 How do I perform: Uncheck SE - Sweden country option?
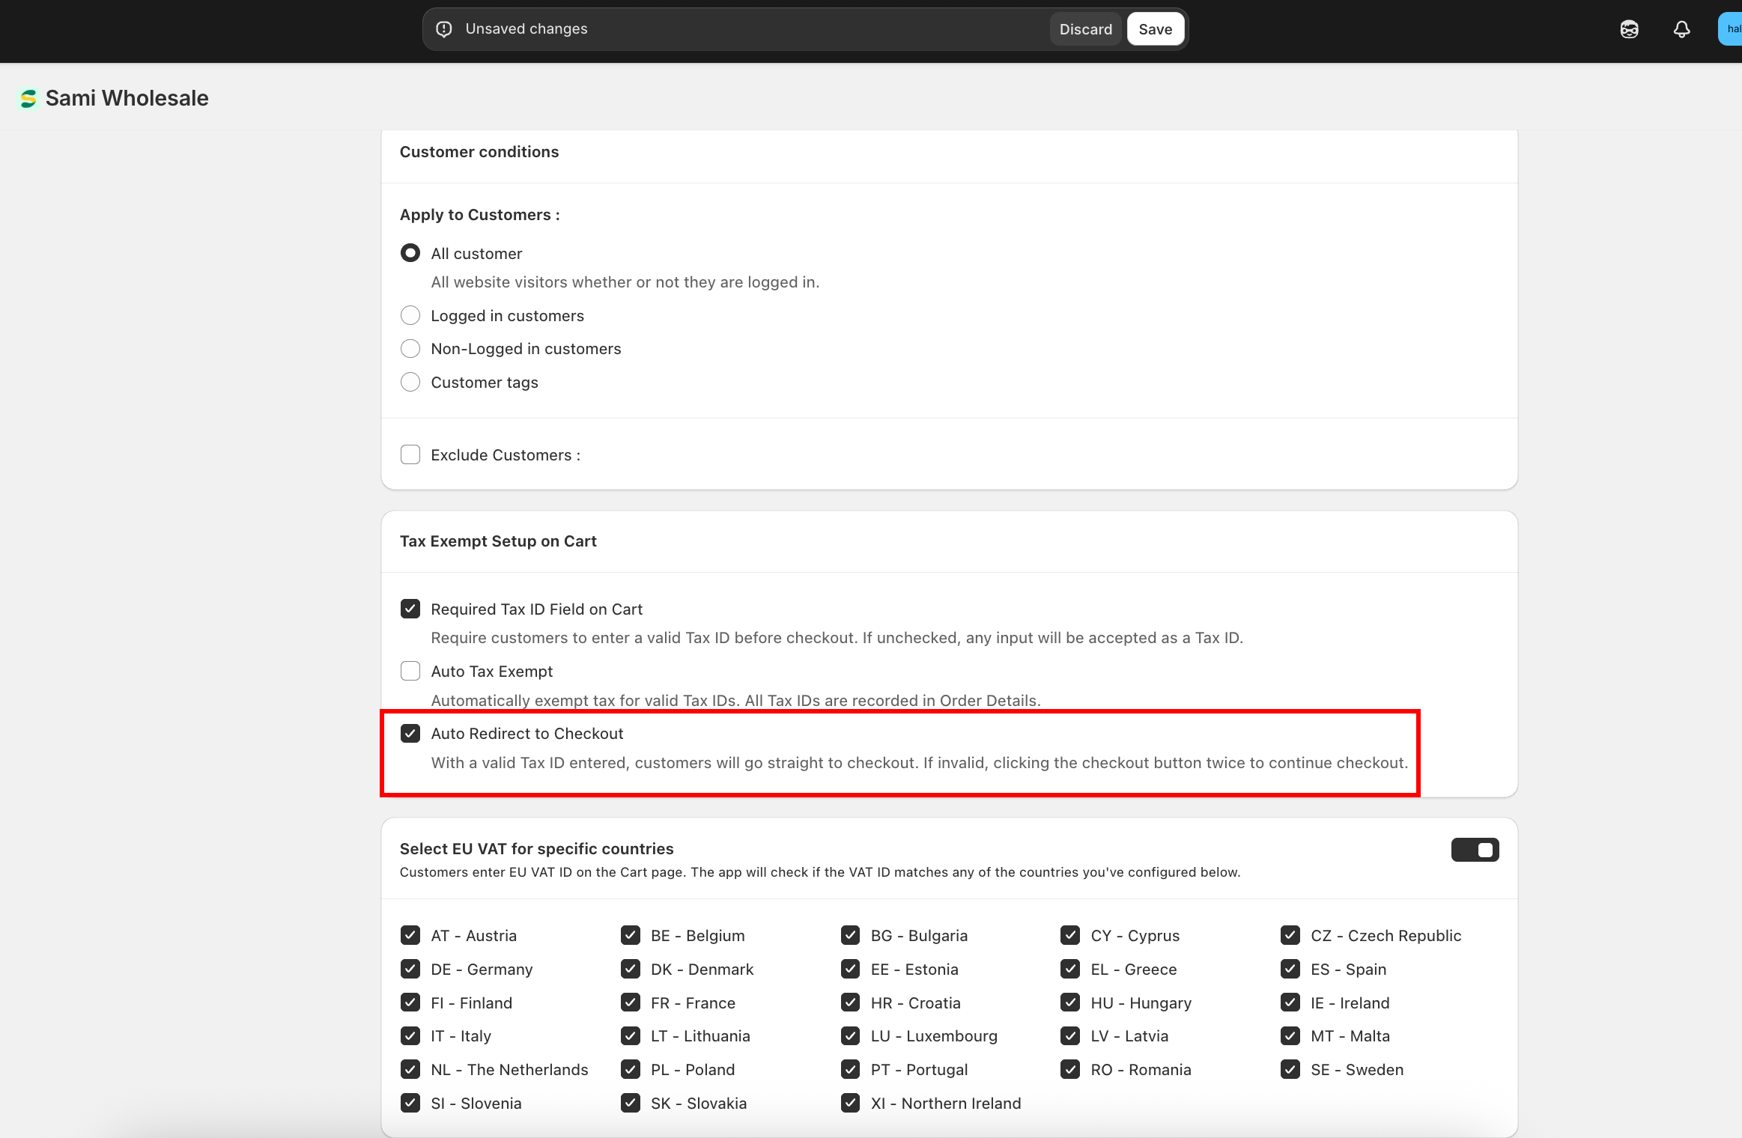pyautogui.click(x=1290, y=1069)
